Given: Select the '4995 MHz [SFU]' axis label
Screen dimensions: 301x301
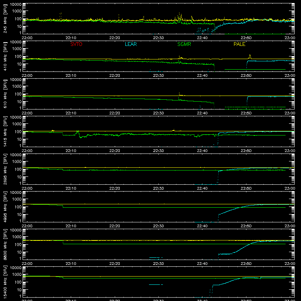Looking at the screenshot, I should click(x=5, y=207).
